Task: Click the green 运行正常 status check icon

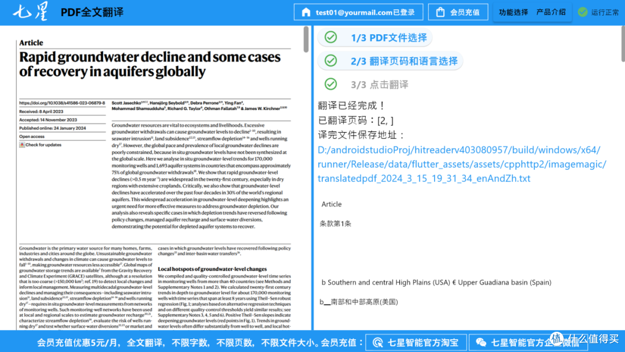Action: [582, 12]
